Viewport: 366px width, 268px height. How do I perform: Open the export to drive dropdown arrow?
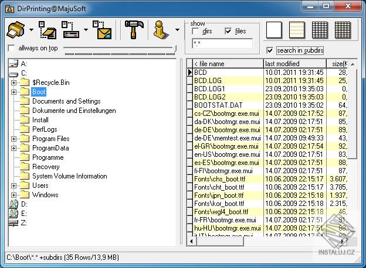(86, 30)
